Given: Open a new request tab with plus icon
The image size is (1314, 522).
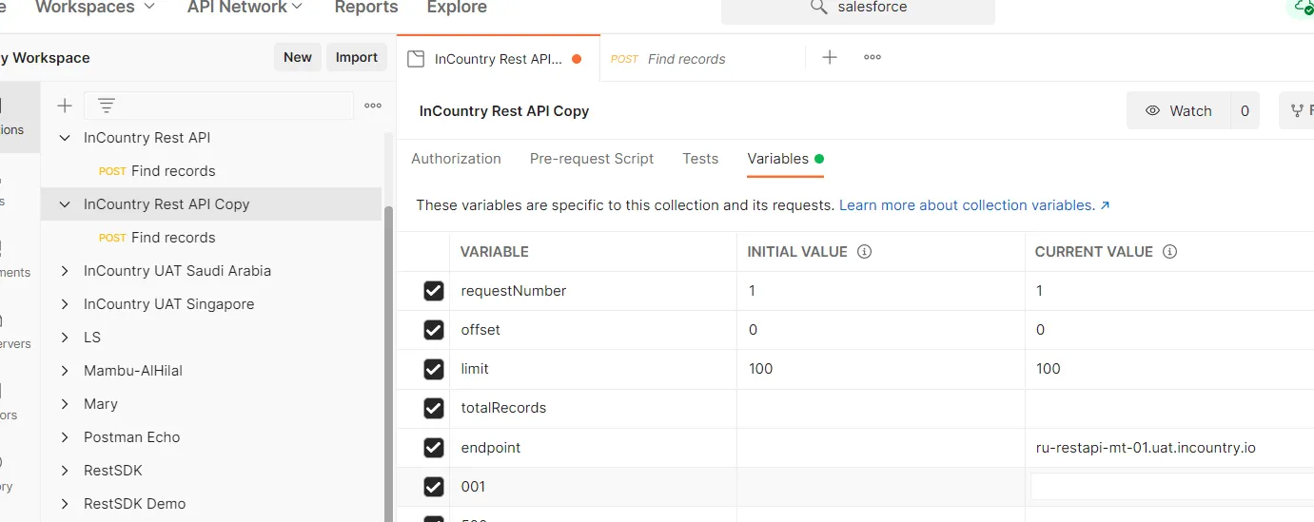Looking at the screenshot, I should (x=830, y=58).
